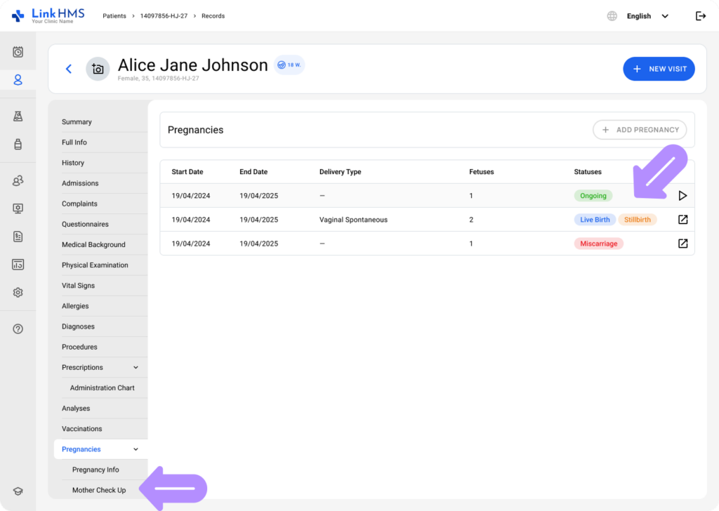Click the logout icon in top bar
This screenshot has height=511, width=719.
click(x=700, y=16)
